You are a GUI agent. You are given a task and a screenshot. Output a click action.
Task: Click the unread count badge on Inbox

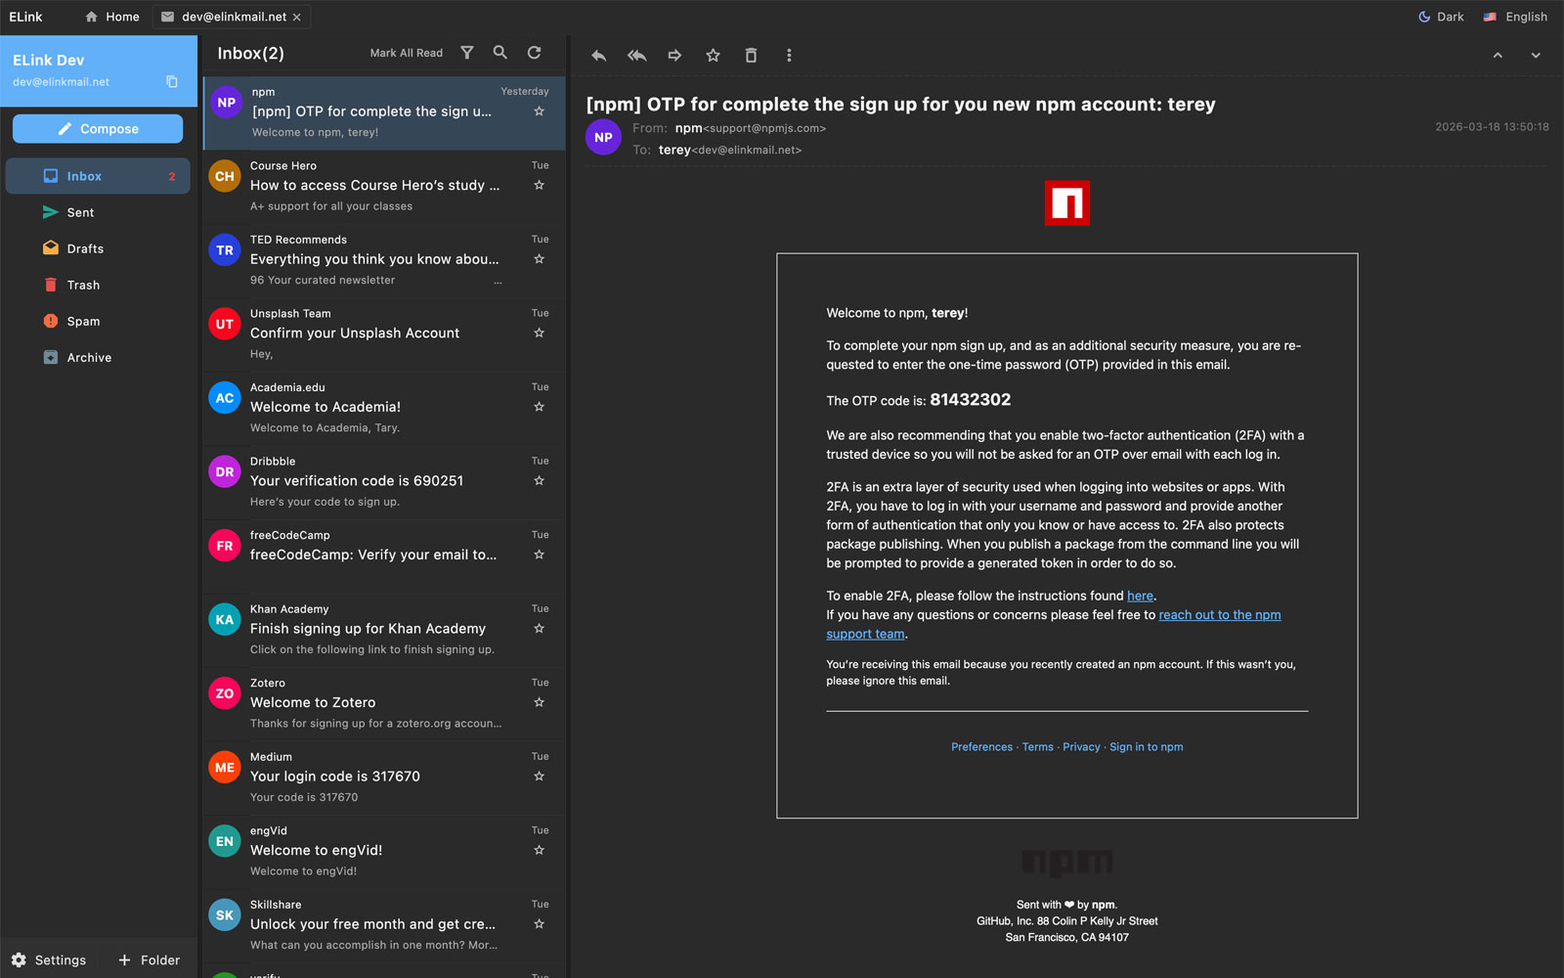coord(172,176)
